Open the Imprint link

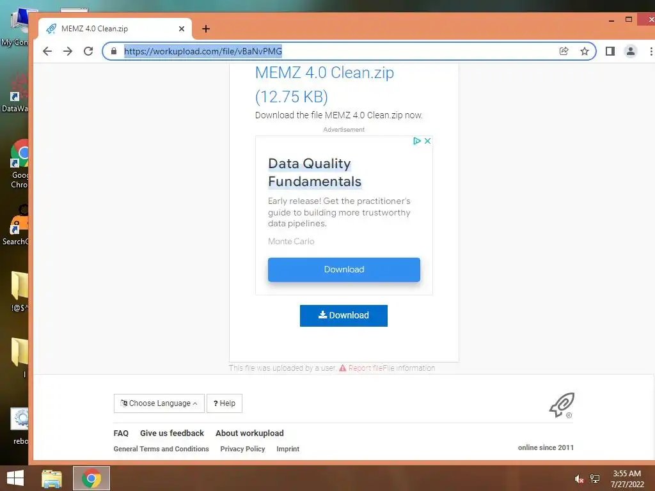pos(288,449)
